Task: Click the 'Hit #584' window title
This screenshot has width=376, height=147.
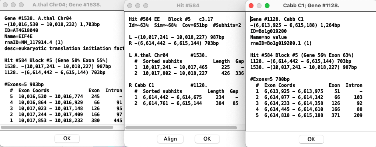Action: pyautogui.click(x=188, y=6)
